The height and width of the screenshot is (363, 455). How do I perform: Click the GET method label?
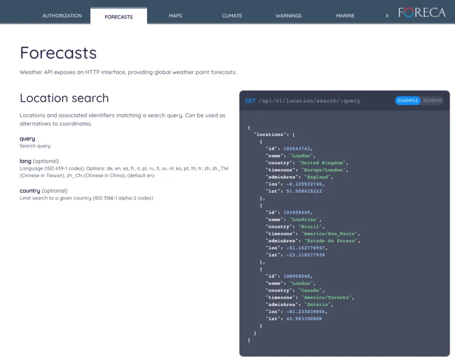click(250, 101)
